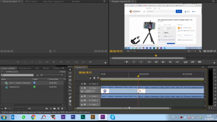217x122 pixels.
Task: Open Set Display Style on Video 1
Action: (82, 91)
